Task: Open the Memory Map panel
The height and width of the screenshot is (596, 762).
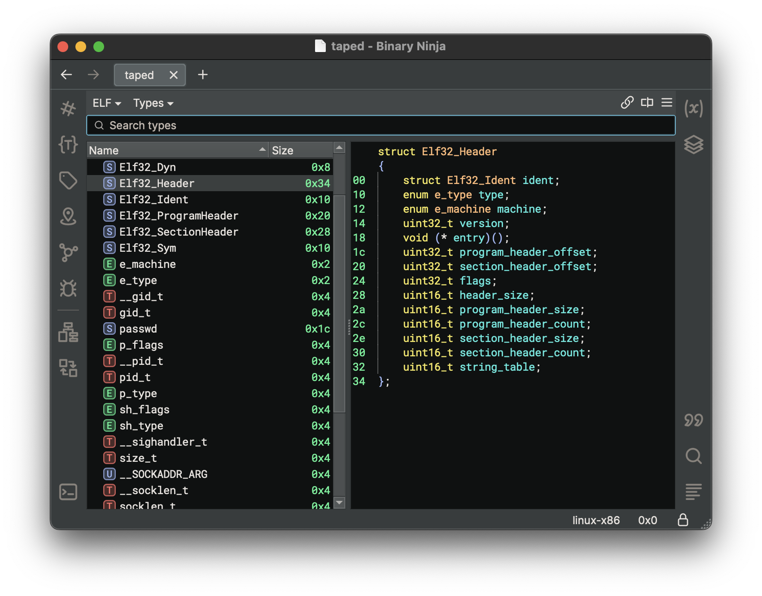Action: [x=68, y=217]
